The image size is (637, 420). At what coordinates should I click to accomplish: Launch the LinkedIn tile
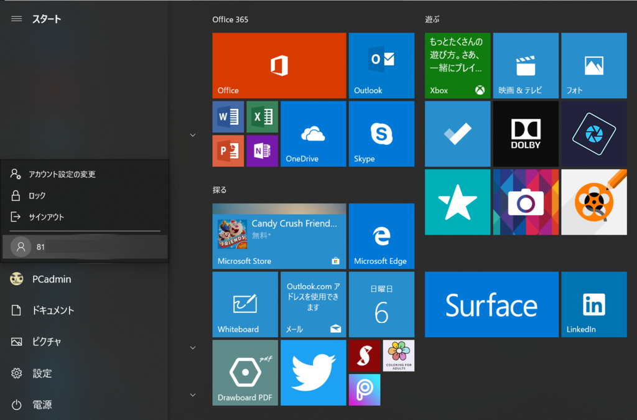pos(594,304)
